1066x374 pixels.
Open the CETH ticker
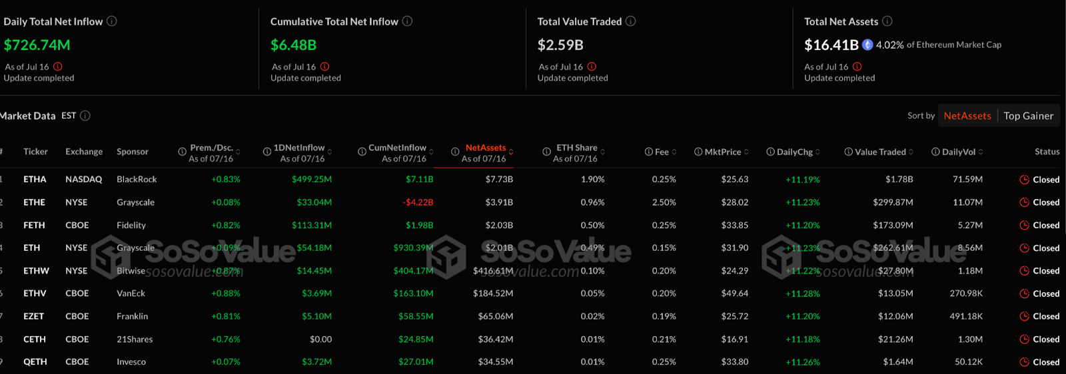click(35, 339)
